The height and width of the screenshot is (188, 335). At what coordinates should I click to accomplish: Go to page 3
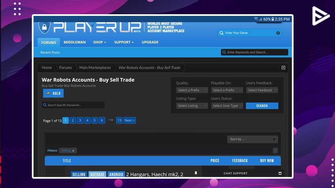click(80, 120)
